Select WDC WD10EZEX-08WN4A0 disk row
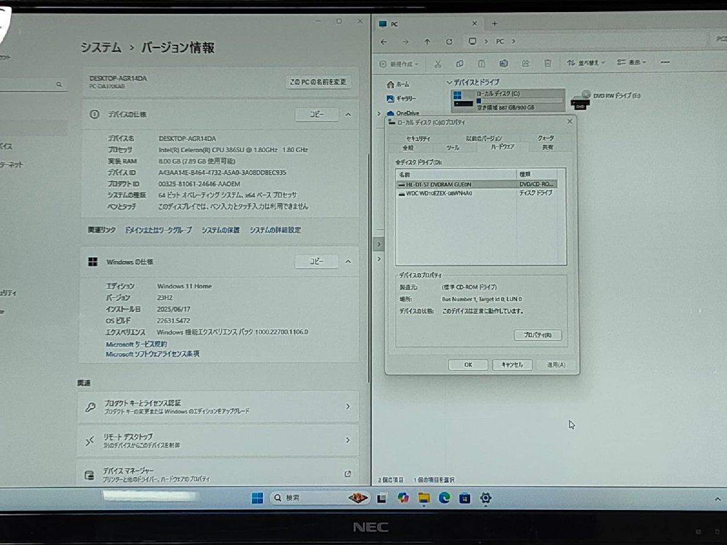 (x=477, y=193)
